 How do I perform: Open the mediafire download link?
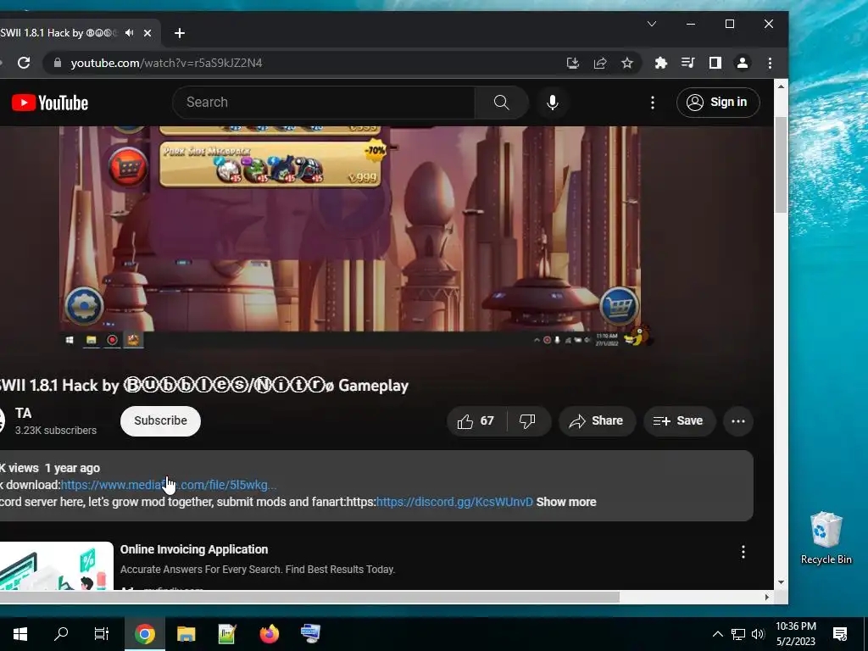pyautogui.click(x=169, y=485)
